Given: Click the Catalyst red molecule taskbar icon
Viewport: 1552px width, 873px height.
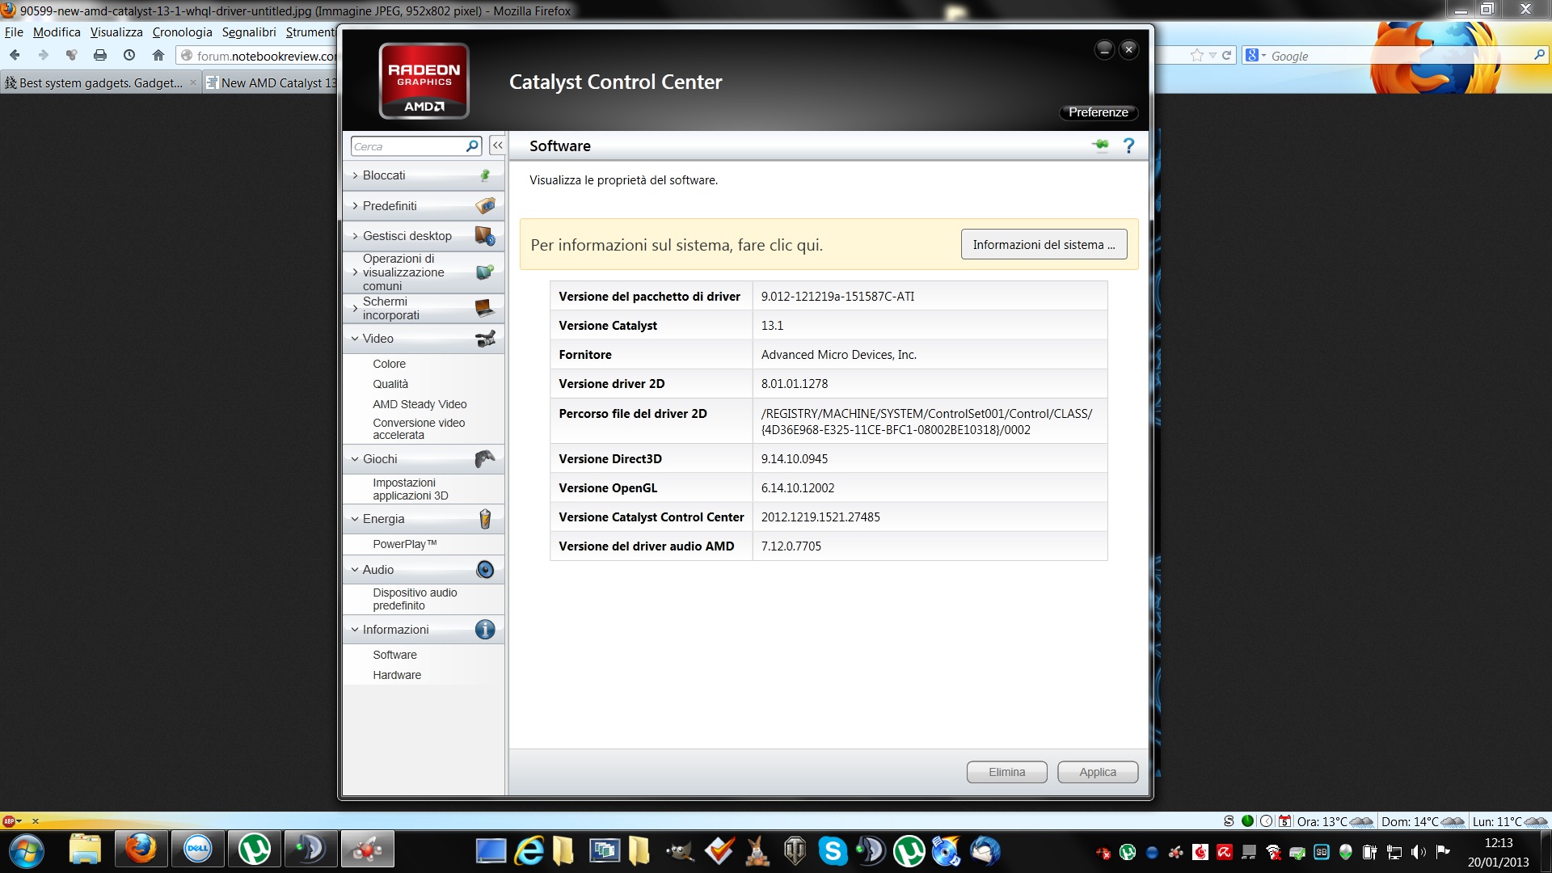Looking at the screenshot, I should click(368, 850).
